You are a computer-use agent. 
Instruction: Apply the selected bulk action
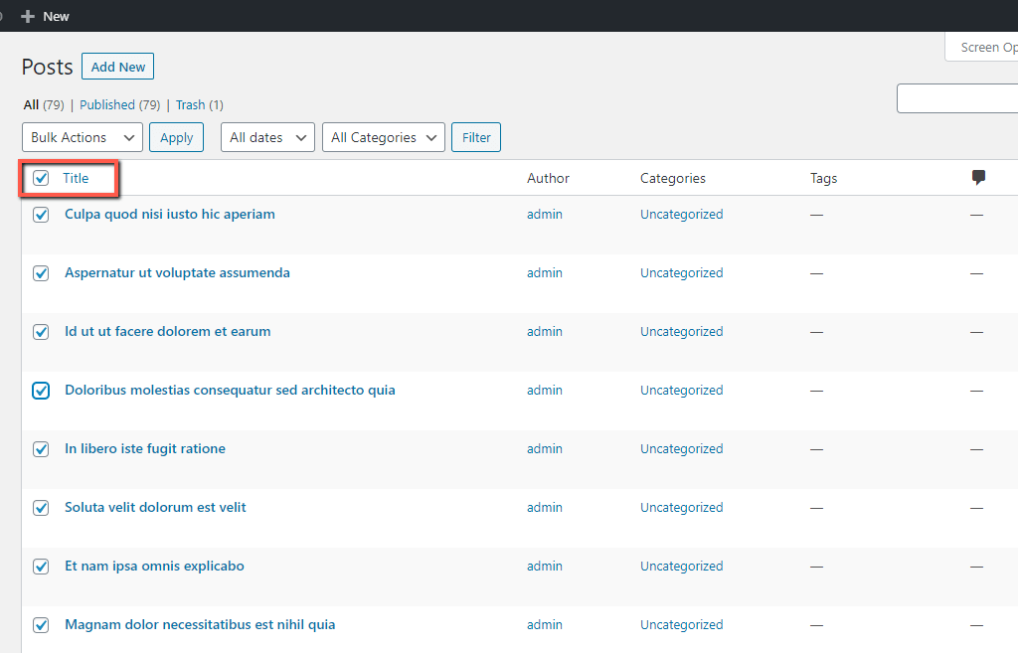[x=177, y=137]
